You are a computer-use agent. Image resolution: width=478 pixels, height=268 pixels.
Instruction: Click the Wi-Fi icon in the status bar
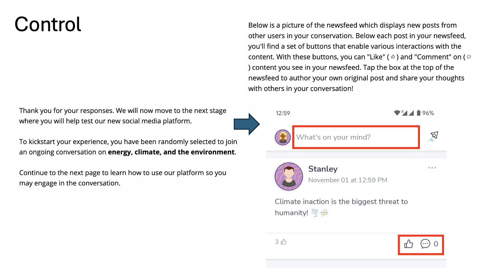coord(397,113)
